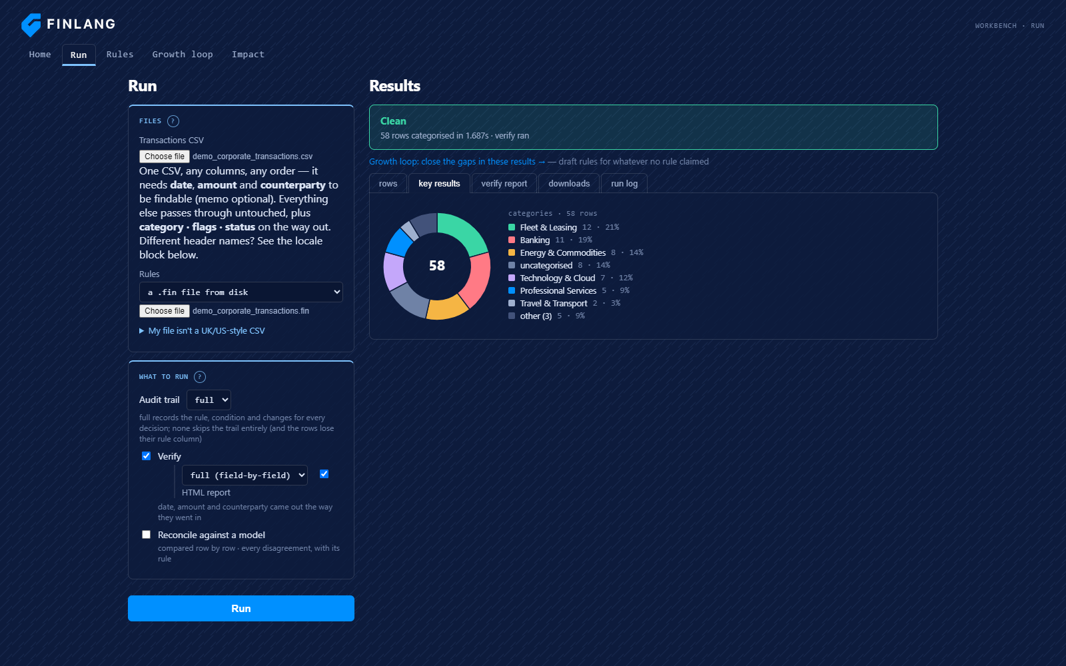Open the Rules nav tab
The height and width of the screenshot is (666, 1066).
coord(120,55)
